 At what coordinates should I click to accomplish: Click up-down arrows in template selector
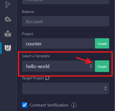91,66
